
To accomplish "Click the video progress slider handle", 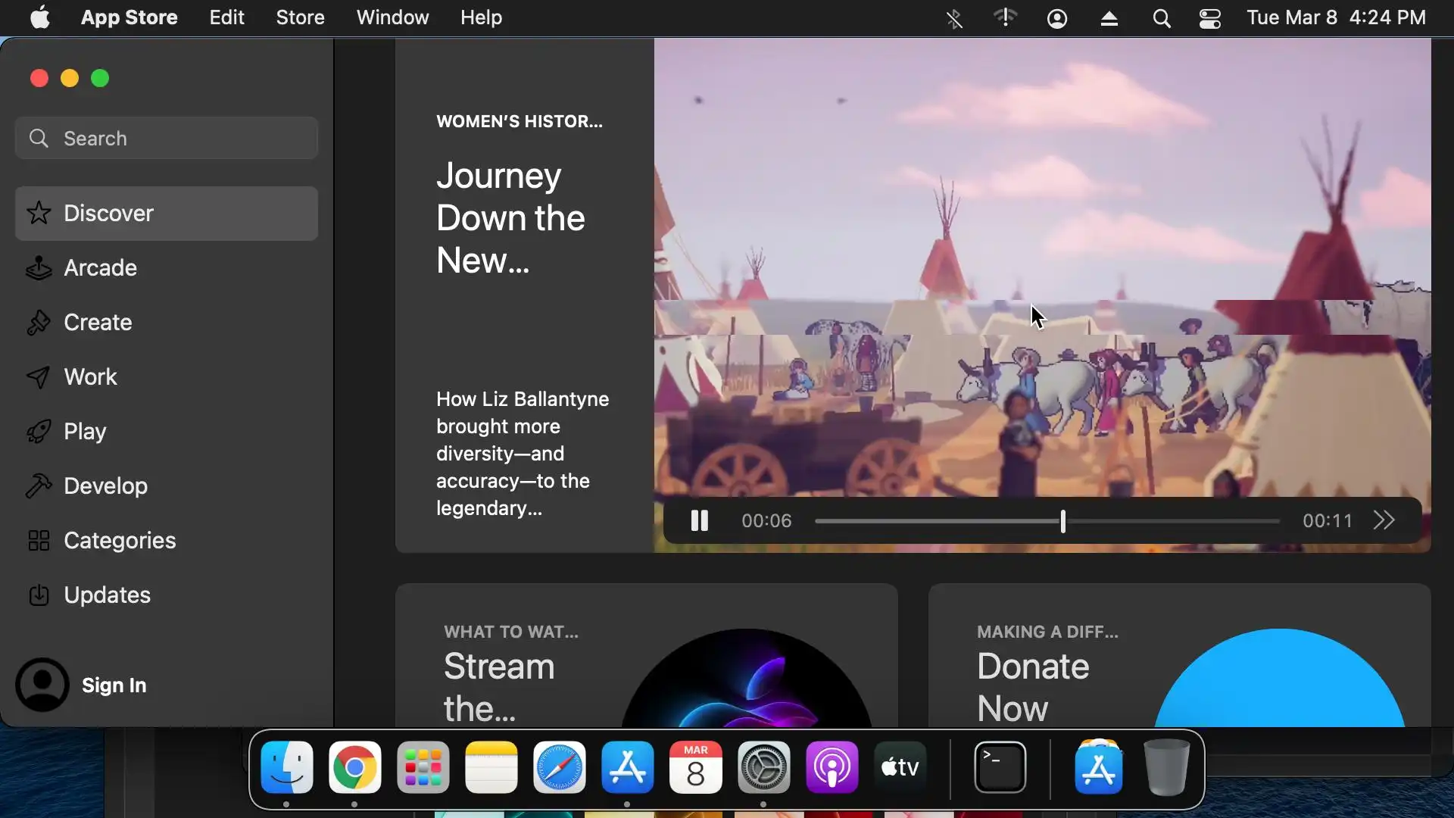I will [1062, 521].
